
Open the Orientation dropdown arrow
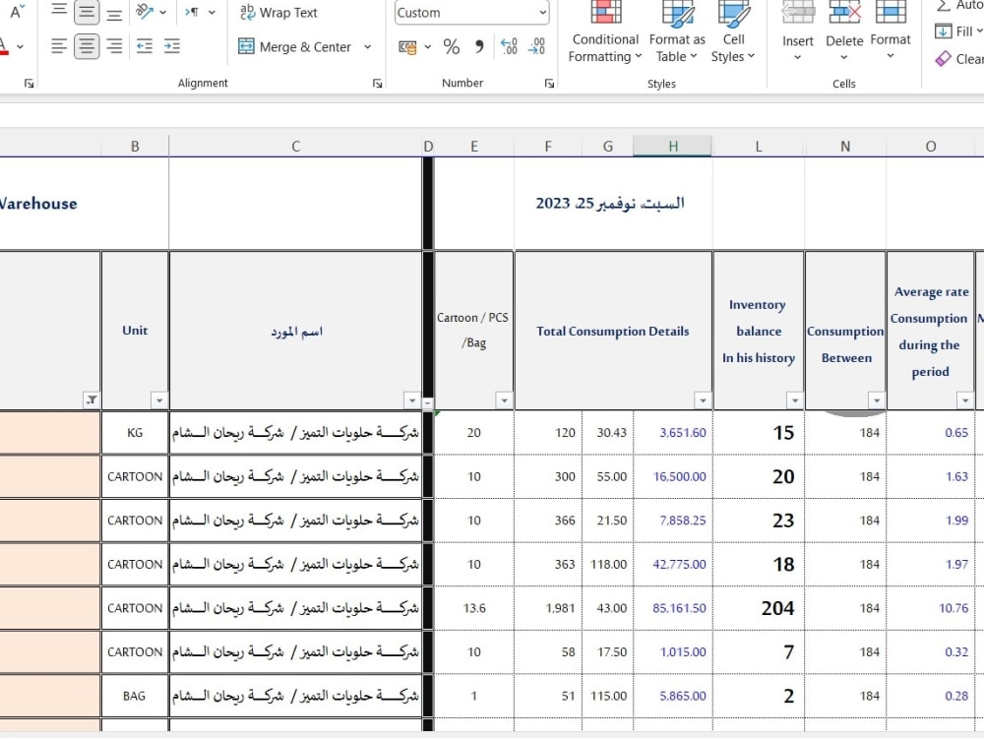click(163, 12)
